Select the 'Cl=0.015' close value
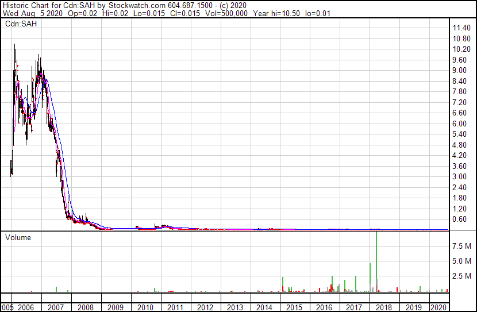477x312 pixels. (185, 13)
